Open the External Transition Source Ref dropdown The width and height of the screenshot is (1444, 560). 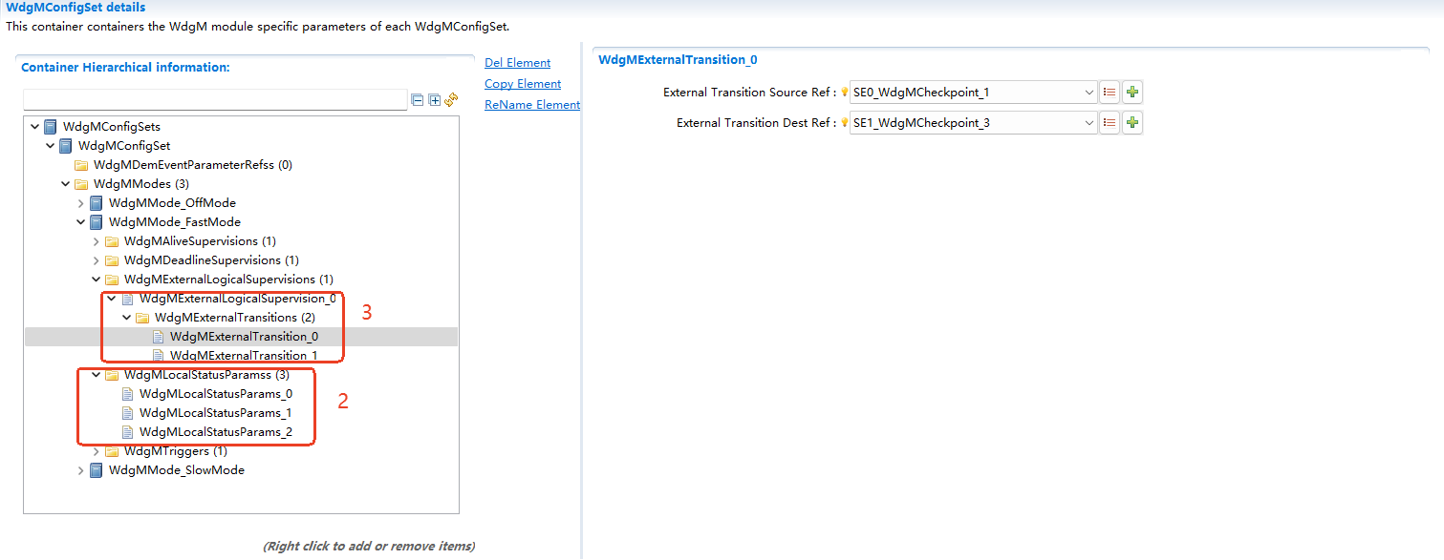click(x=1089, y=92)
